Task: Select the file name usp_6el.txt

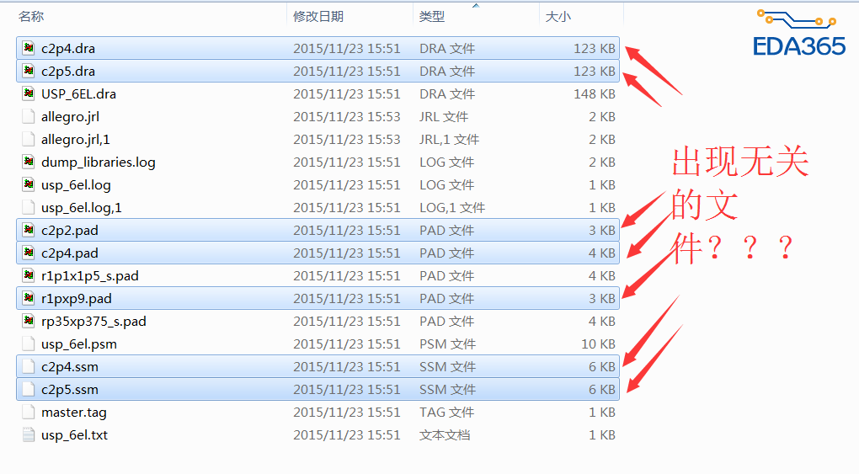Action: 74,435
